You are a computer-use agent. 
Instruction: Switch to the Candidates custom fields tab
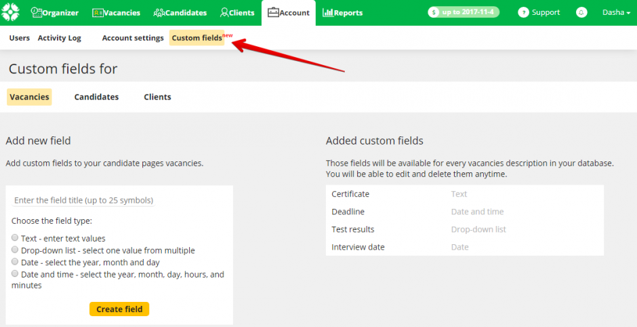point(96,97)
